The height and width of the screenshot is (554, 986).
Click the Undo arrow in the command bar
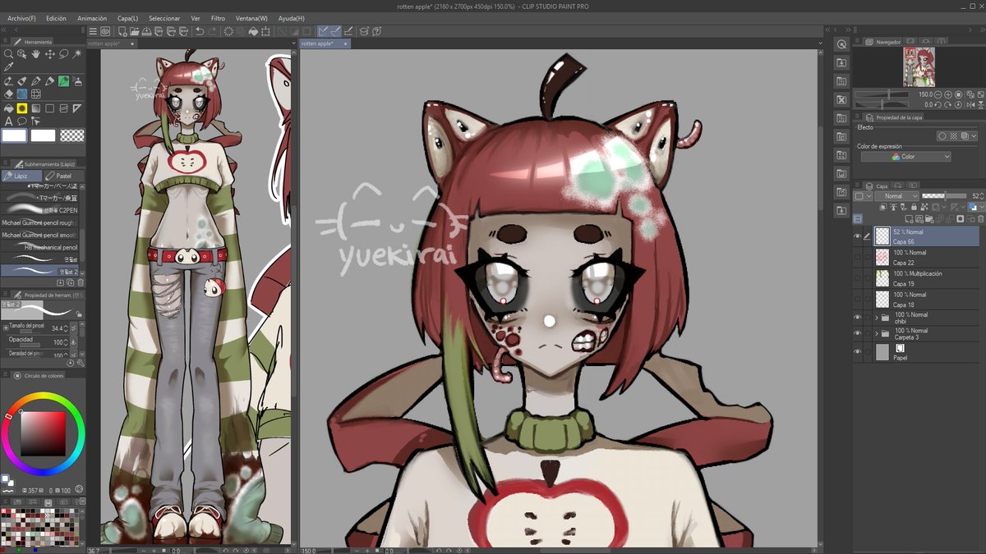[x=200, y=31]
